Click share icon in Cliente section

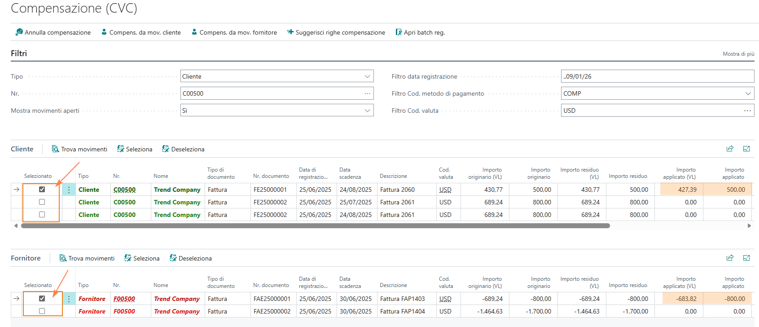[x=730, y=149]
